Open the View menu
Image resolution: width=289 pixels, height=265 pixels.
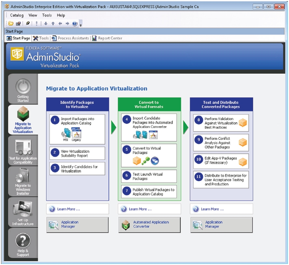click(33, 15)
